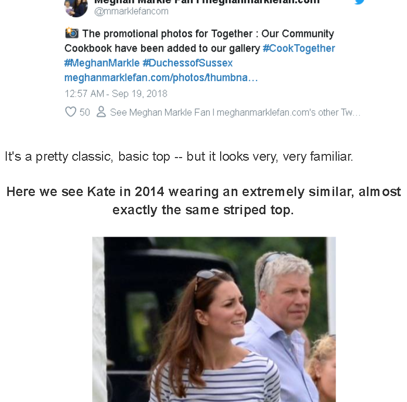This screenshot has height=402, width=407.
Task: Click the @mmarklefancom handle
Action: point(131,11)
